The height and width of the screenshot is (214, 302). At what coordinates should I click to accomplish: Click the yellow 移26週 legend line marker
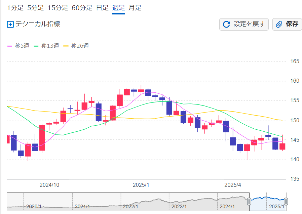click(66, 46)
